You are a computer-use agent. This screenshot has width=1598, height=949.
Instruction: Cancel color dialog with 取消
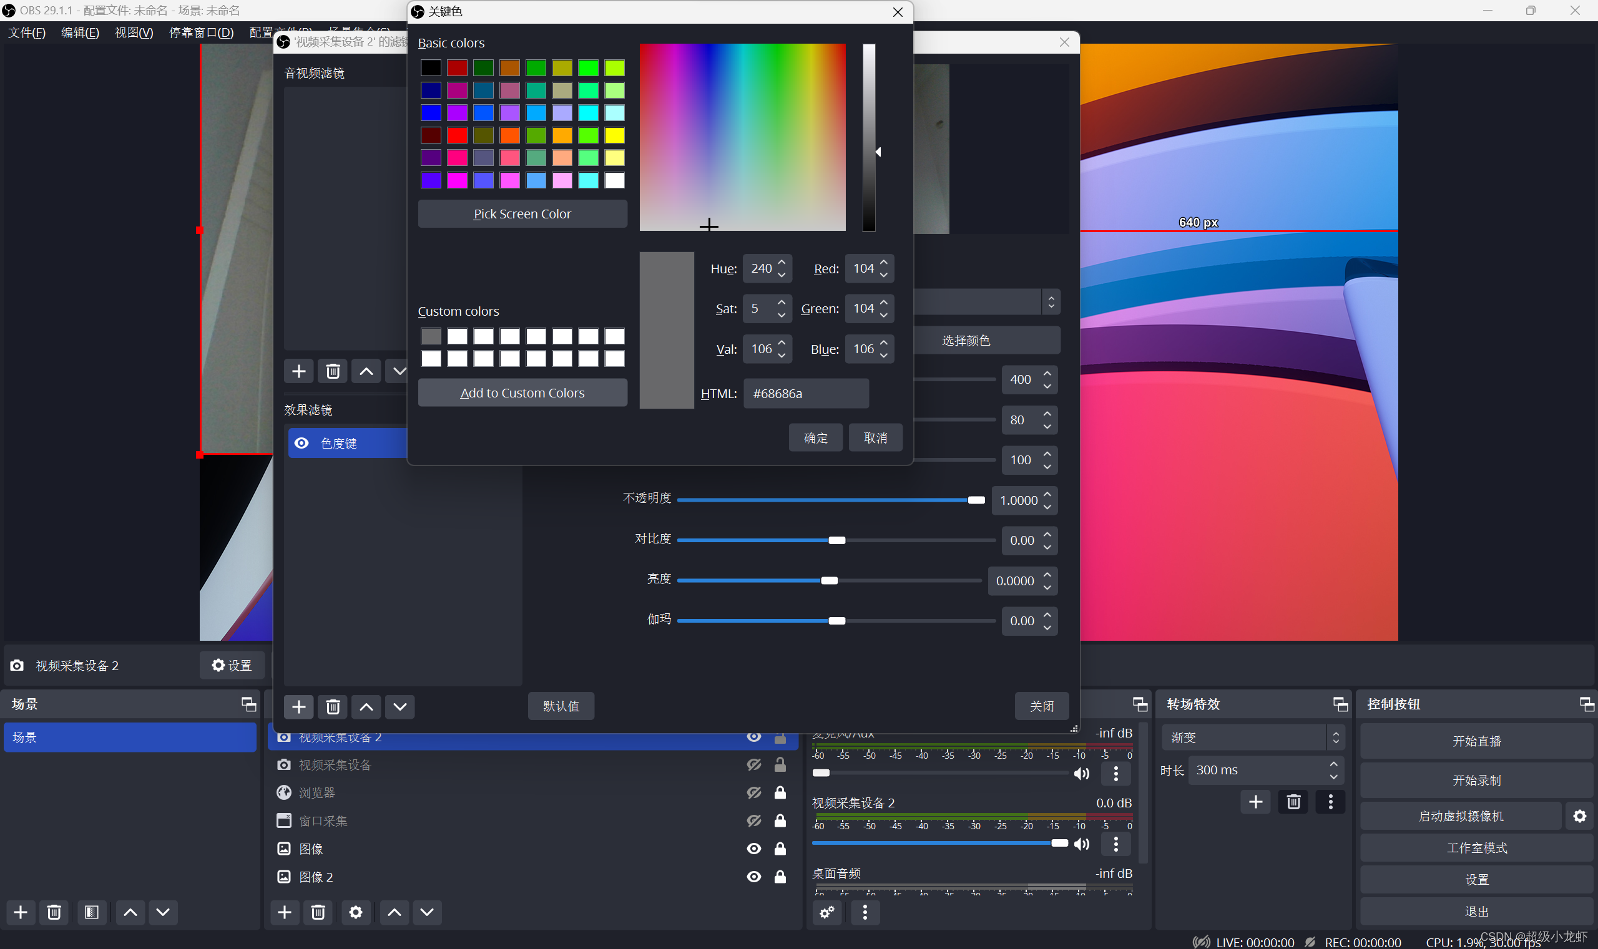(875, 437)
